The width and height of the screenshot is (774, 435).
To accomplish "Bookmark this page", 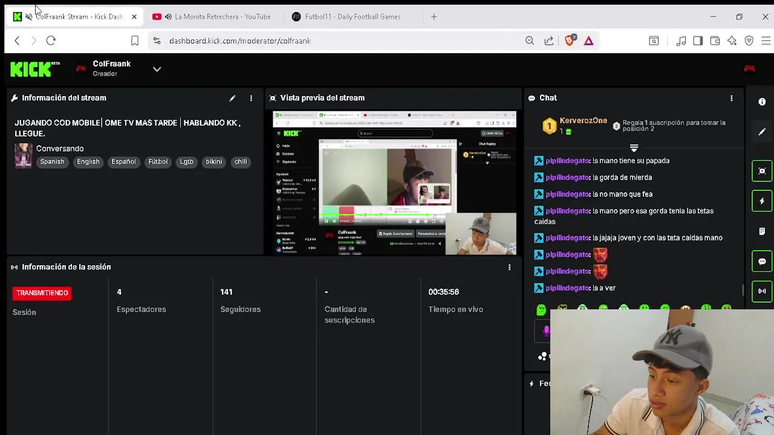I will click(134, 41).
